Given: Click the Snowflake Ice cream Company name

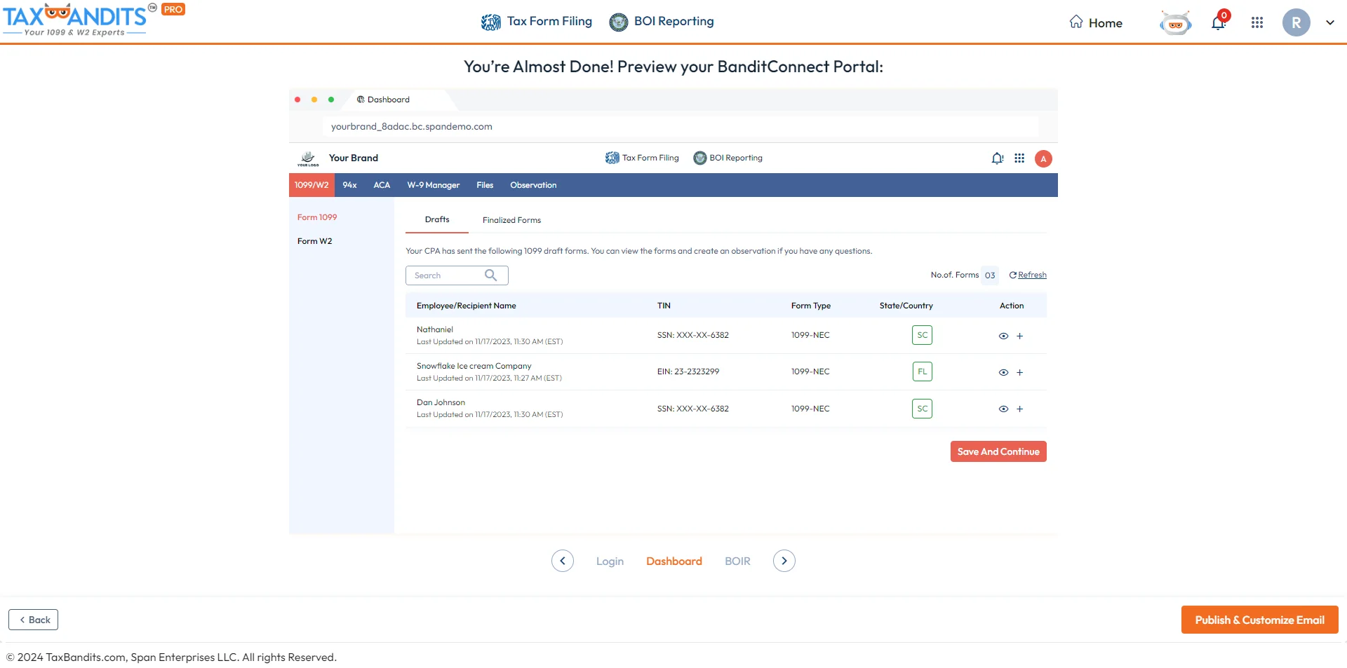Looking at the screenshot, I should [474, 366].
